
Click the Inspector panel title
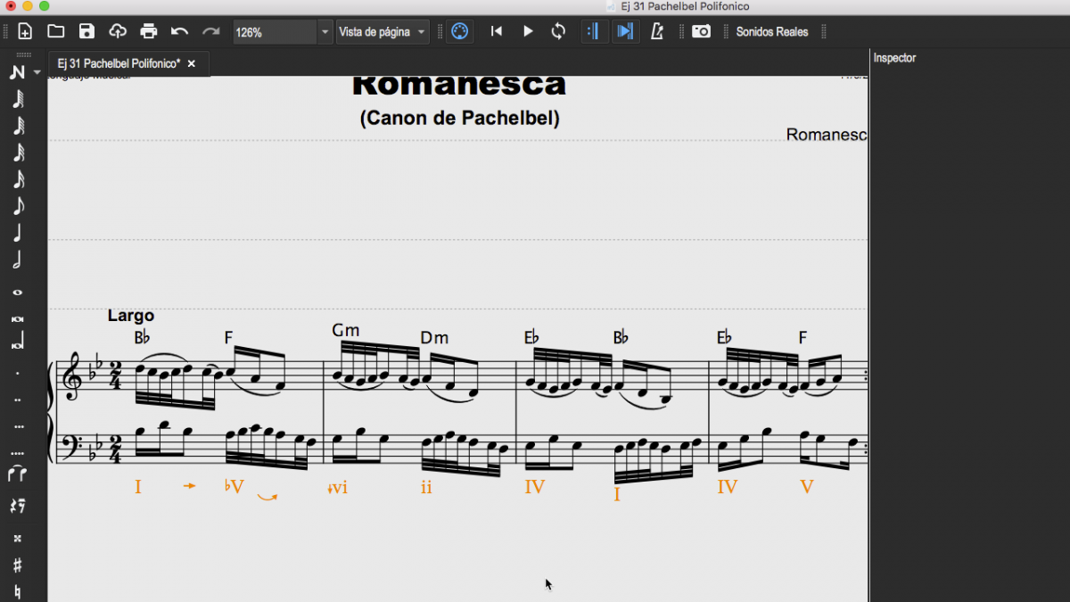click(894, 58)
